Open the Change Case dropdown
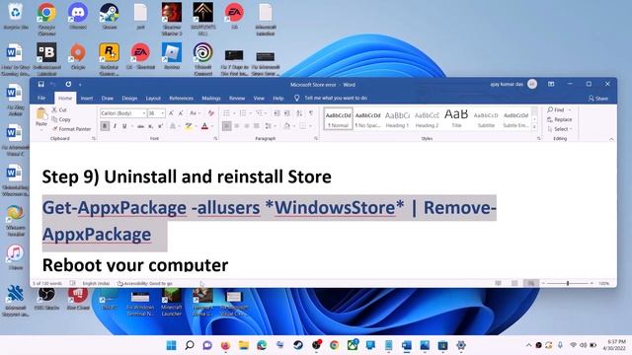The width and height of the screenshot is (632, 355). (x=196, y=113)
